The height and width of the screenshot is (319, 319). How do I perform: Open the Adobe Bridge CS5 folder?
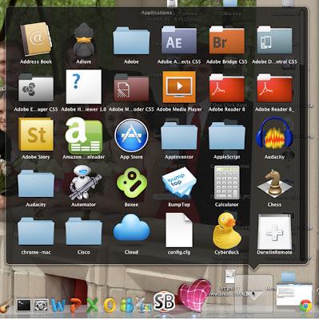227,41
